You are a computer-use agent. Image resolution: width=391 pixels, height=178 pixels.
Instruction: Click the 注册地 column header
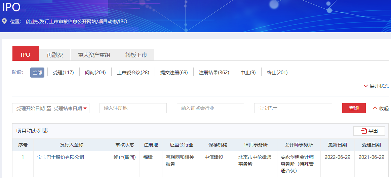pos(151,145)
